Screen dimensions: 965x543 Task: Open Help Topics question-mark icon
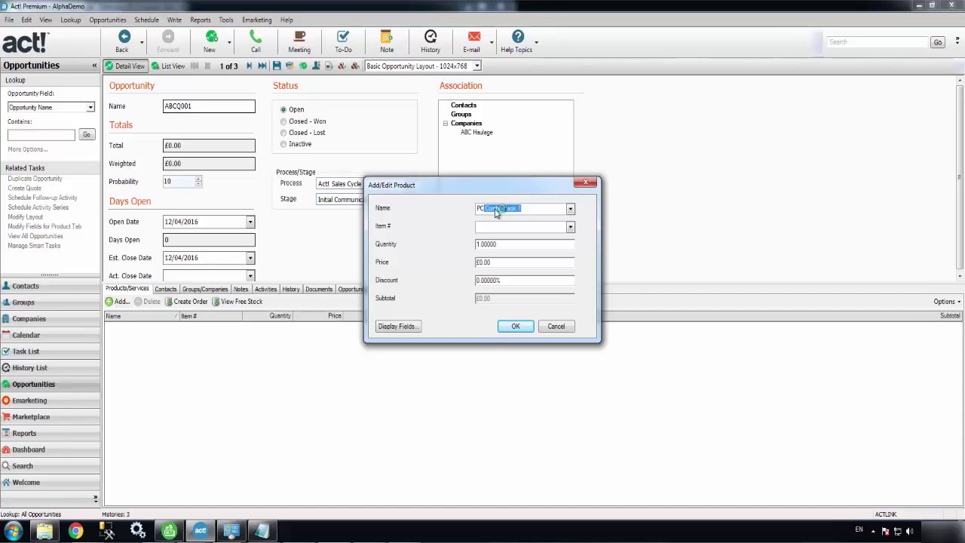click(x=518, y=38)
